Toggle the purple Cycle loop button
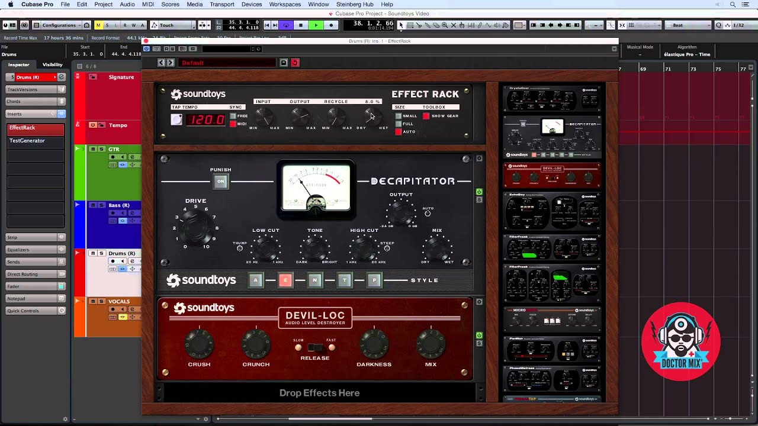The width and height of the screenshot is (758, 426). (286, 25)
